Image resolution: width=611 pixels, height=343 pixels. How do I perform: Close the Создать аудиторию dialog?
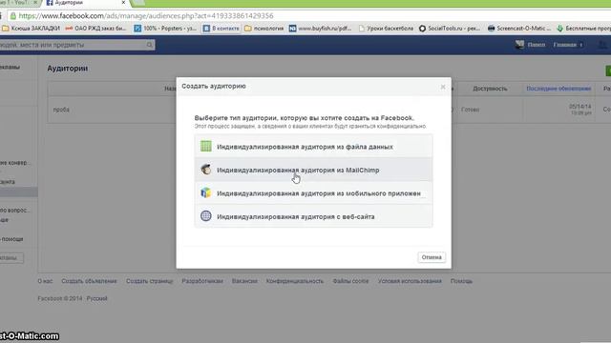443,87
